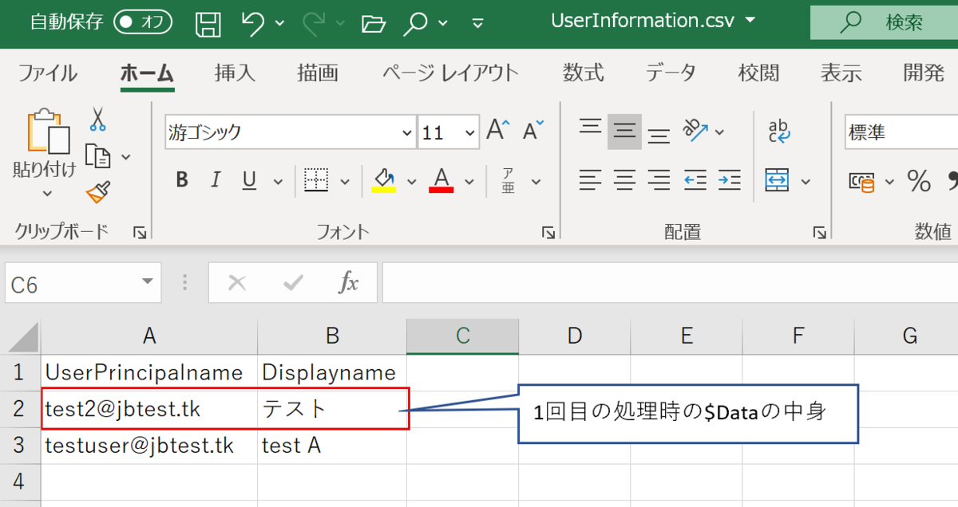This screenshot has height=507, width=958.
Task: Open the 標準 number format box
Action: (x=901, y=132)
